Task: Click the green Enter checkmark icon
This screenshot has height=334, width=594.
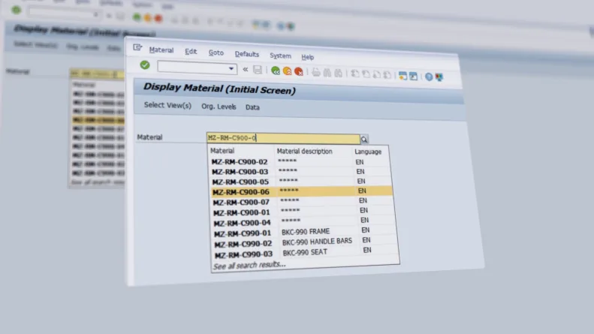Action: coord(145,66)
